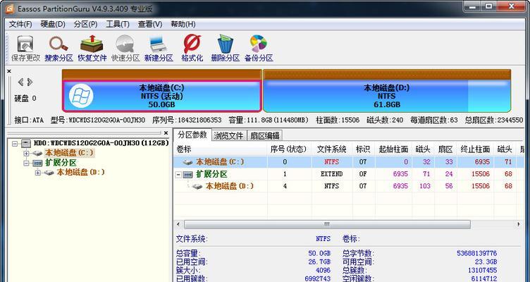This screenshot has height=282, width=530.
Task: Open the 查看(V) menu
Action: point(150,25)
